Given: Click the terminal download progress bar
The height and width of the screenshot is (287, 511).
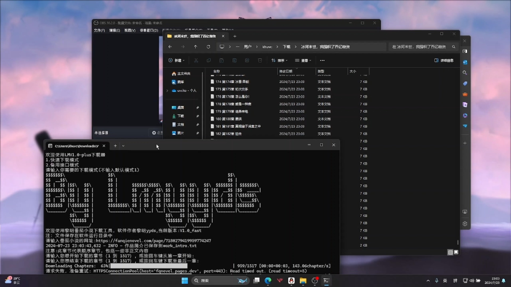Looking at the screenshot, I should pyautogui.click(x=147, y=266).
